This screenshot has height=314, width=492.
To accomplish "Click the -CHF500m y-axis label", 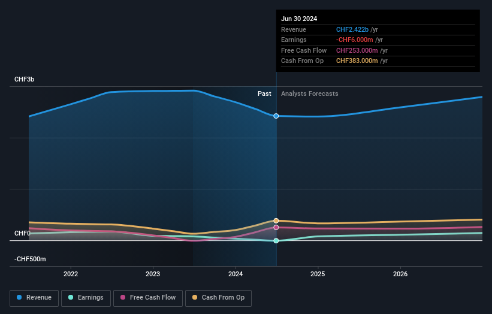I will point(30,259).
